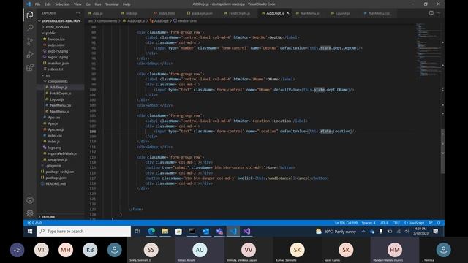Open the Manage gear in activity bar
The image size is (468, 263).
tap(30, 213)
